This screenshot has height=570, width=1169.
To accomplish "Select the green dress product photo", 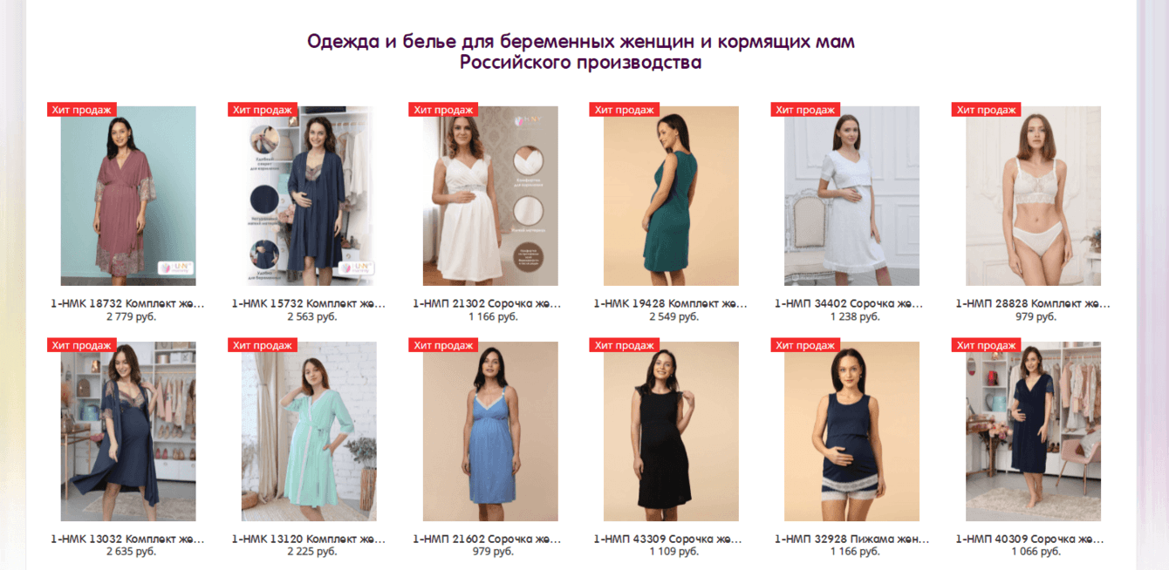I will point(671,196).
